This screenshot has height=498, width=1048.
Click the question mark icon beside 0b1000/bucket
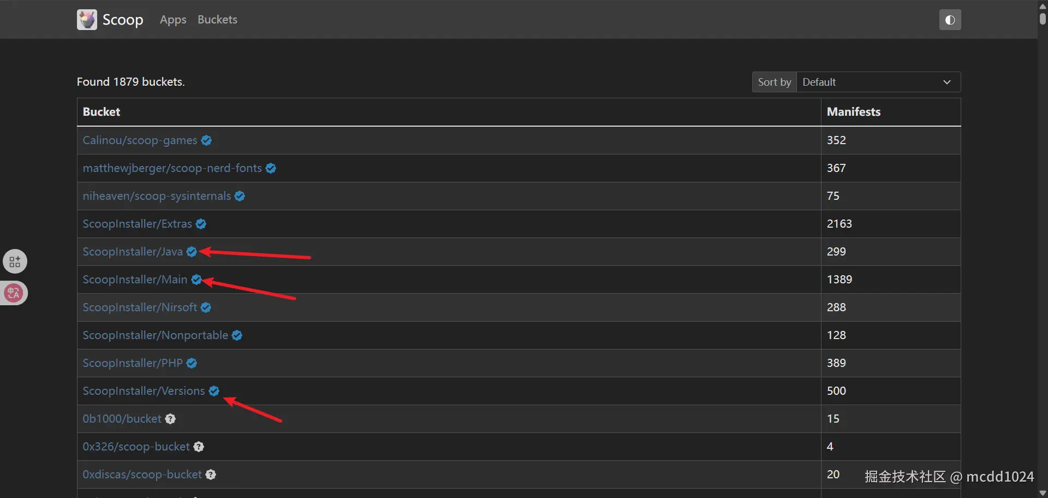click(x=170, y=419)
